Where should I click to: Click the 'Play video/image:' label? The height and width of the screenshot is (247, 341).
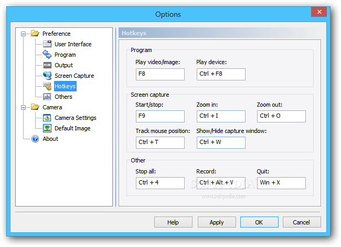pos(158,63)
